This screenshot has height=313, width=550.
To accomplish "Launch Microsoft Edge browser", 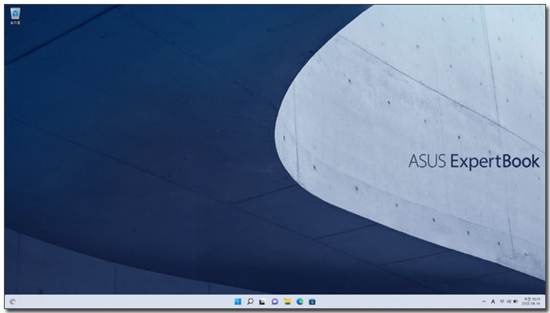I will tap(299, 301).
